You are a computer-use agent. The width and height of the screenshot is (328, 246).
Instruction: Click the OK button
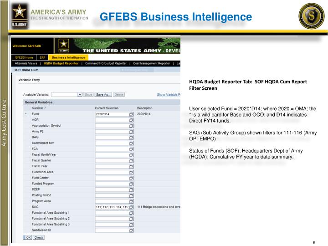point(28,237)
